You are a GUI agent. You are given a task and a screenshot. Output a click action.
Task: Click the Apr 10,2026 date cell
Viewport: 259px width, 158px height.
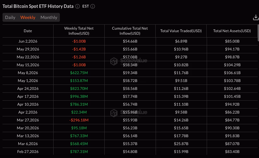[28, 104]
